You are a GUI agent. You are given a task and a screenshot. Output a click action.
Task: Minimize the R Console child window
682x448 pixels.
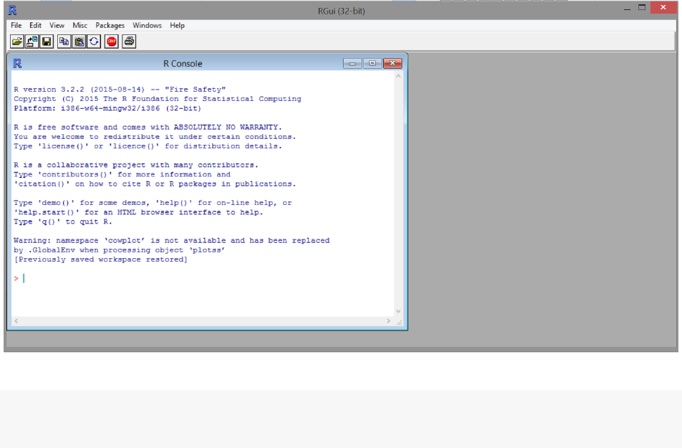pos(352,64)
